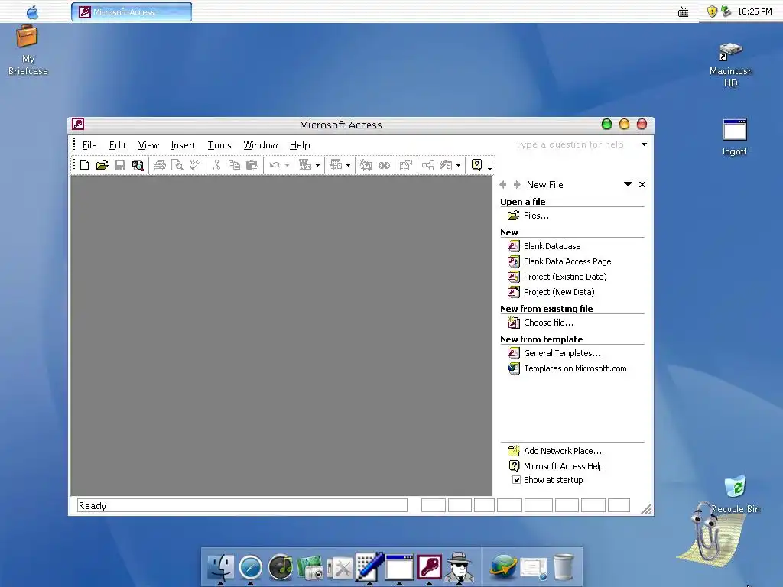The height and width of the screenshot is (587, 783).
Task: Click the Microsoft Access taskbar button
Action: coord(132,12)
